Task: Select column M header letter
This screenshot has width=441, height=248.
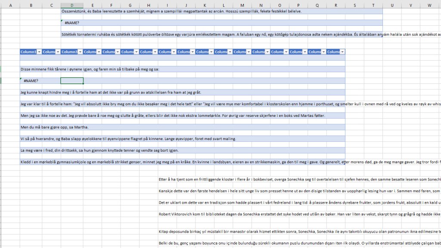Action: 242,5
